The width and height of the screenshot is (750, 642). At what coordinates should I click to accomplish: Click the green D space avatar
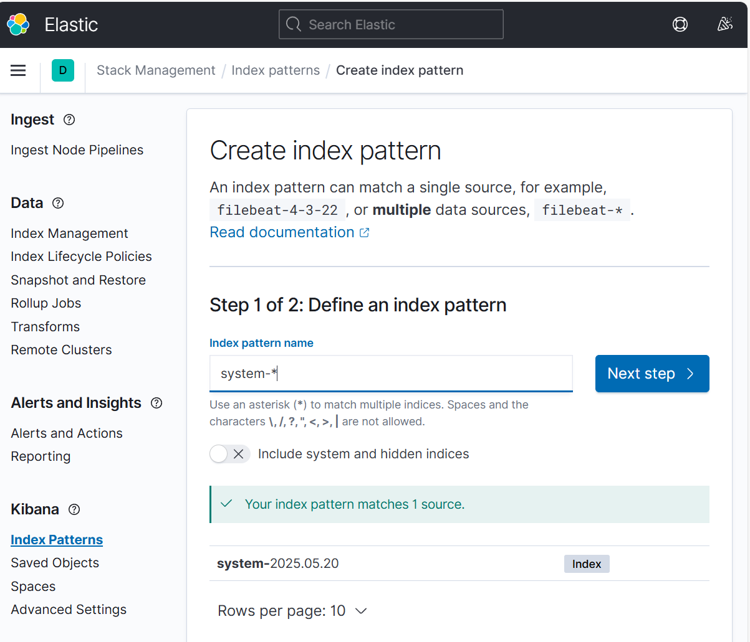[63, 70]
